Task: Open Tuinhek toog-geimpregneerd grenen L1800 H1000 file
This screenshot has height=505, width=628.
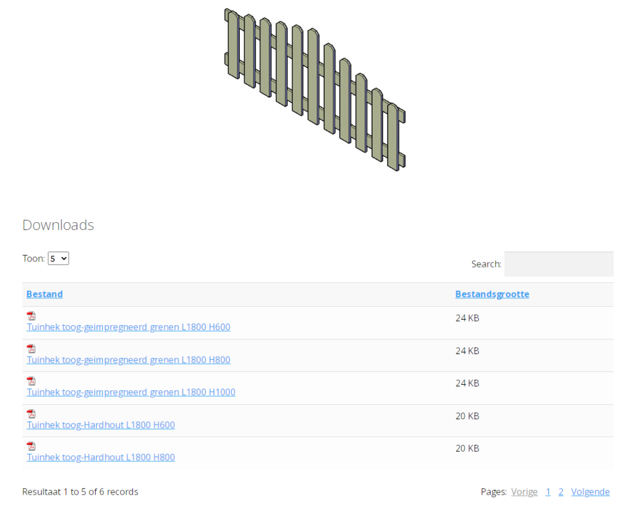Action: 131,392
